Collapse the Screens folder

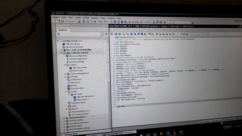(65, 65)
